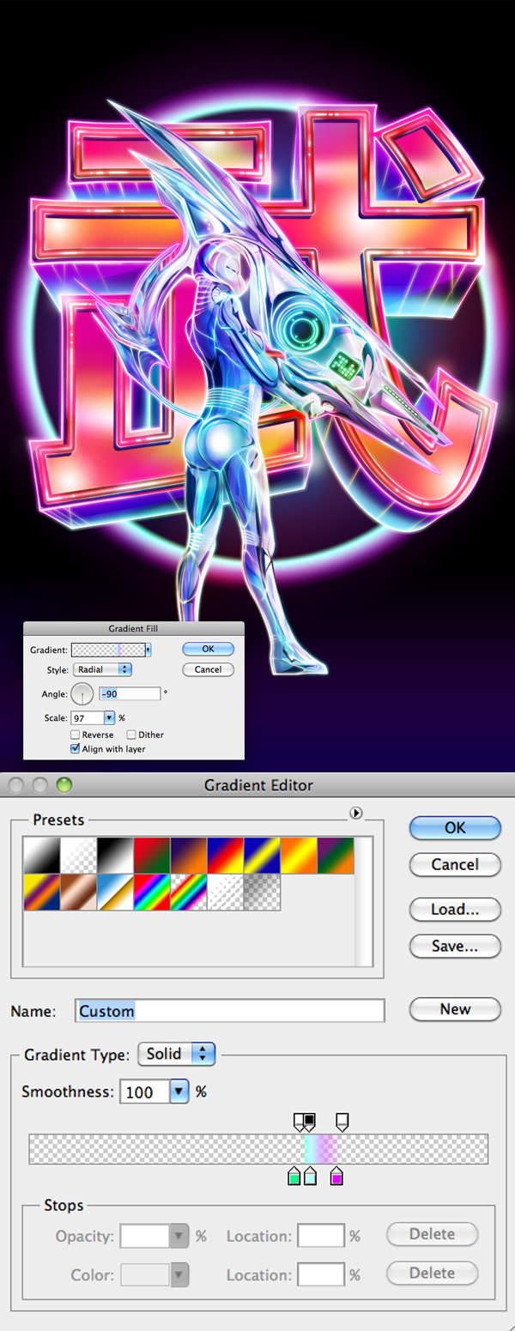Click the gradient bar in the editor
The image size is (515, 1331).
click(258, 1149)
